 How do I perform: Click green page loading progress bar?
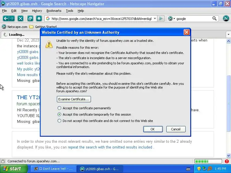(x=208, y=161)
